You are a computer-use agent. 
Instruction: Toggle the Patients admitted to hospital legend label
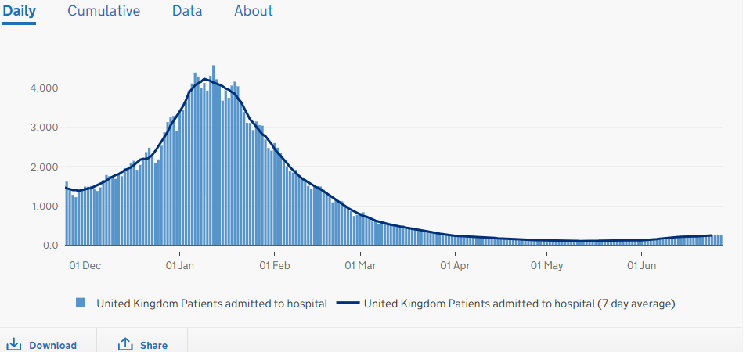pyautogui.click(x=211, y=303)
